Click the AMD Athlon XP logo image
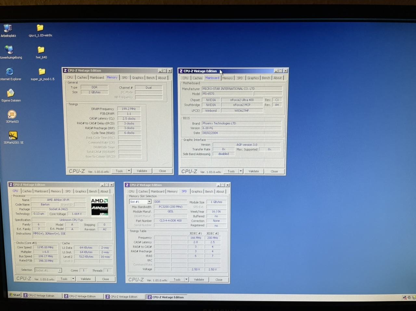Screen dimensions: 416x311 (x=99, y=207)
